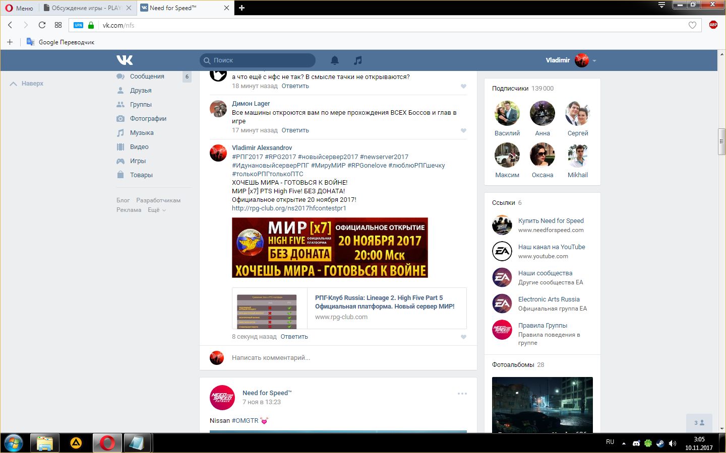Like the comment posted 18 minutes ago

463,87
